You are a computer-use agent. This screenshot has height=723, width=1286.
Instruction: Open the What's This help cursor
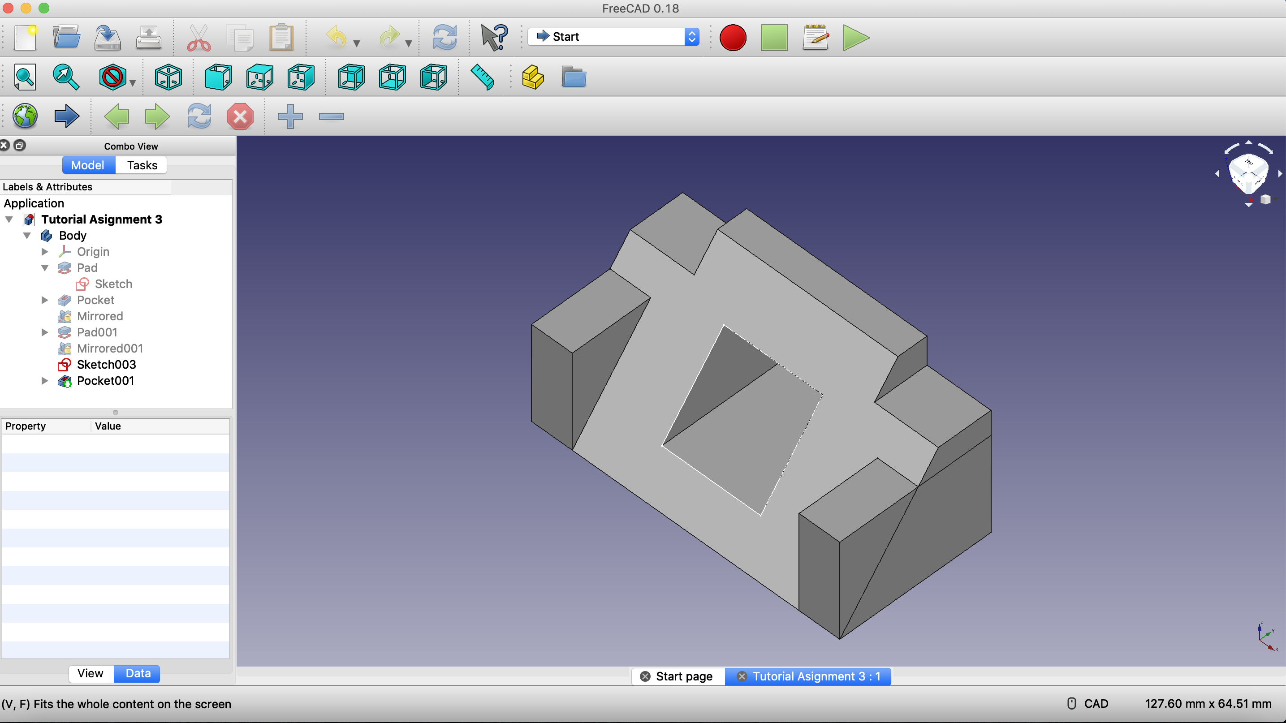494,38
